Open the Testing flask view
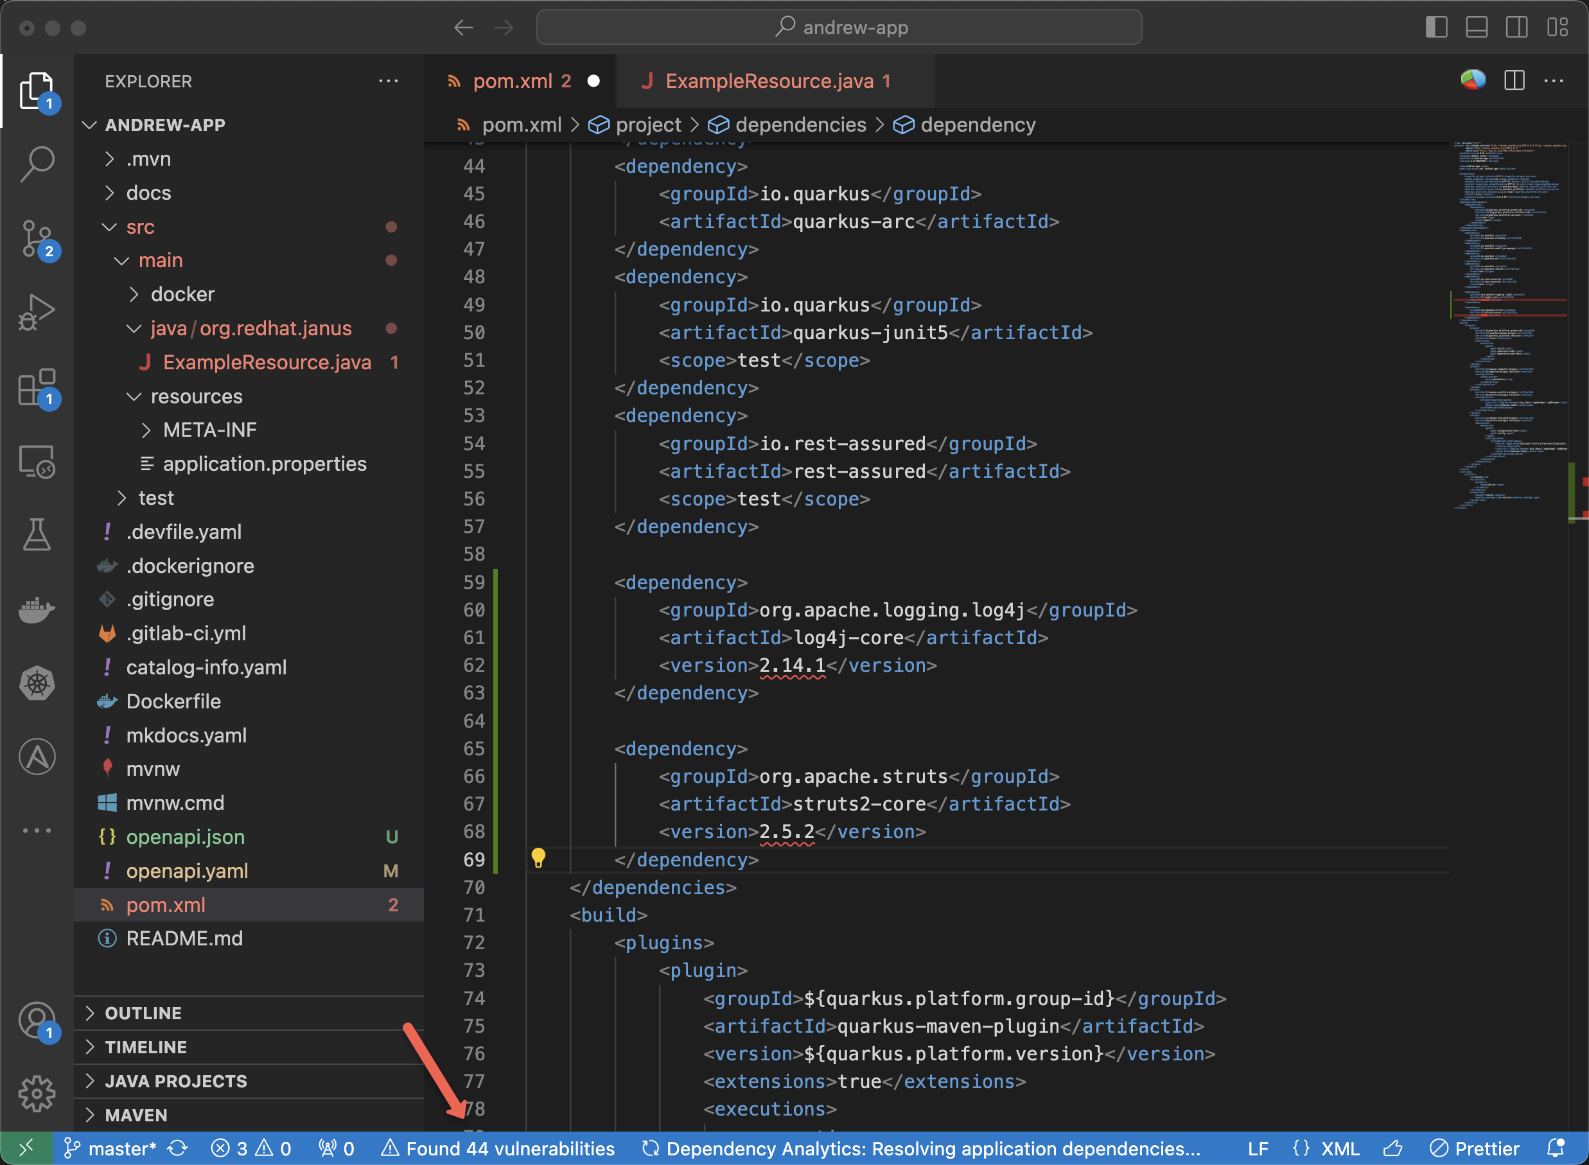 tap(37, 534)
